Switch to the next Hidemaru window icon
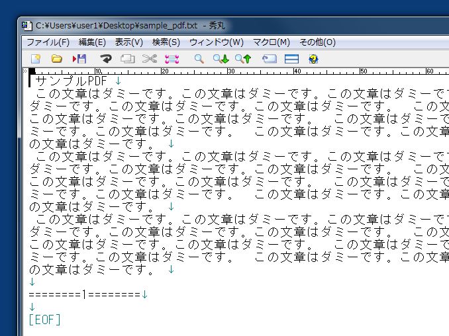Viewport: 449px width, 336px height. 270,59
